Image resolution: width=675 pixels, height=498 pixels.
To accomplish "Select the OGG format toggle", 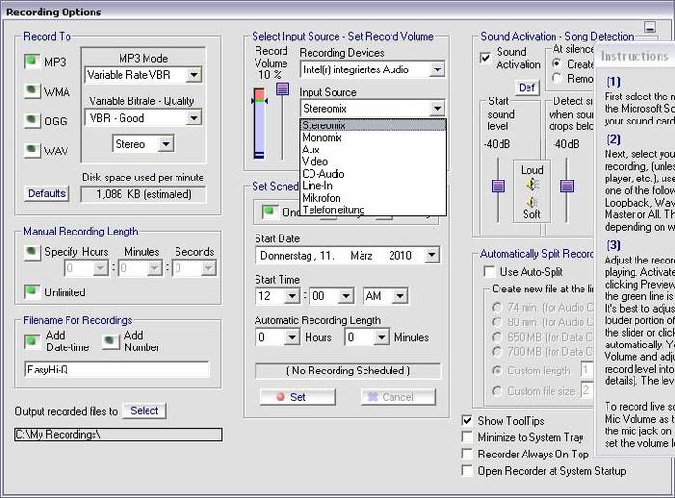I will click(x=32, y=121).
